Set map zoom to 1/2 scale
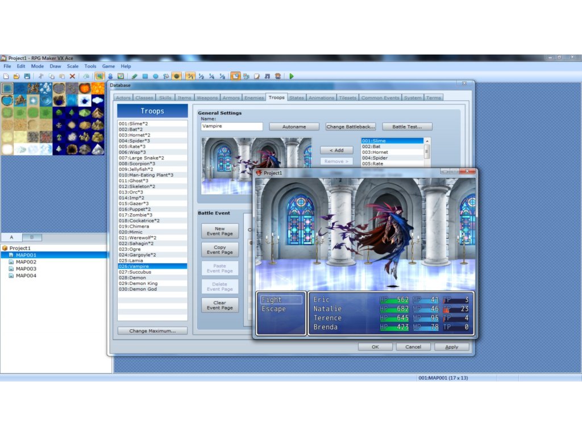This screenshot has height=436, width=582. [x=201, y=76]
